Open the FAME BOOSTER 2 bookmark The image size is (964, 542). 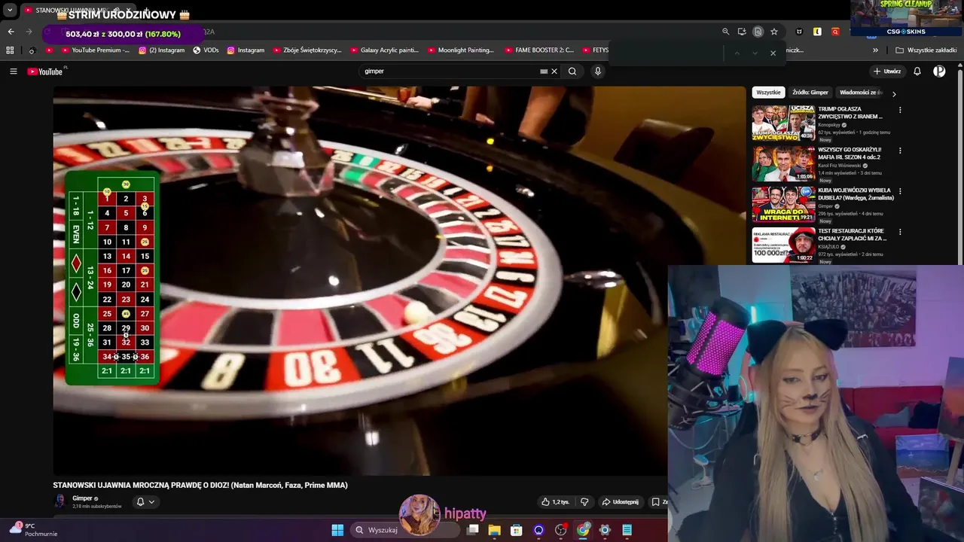(x=538, y=50)
